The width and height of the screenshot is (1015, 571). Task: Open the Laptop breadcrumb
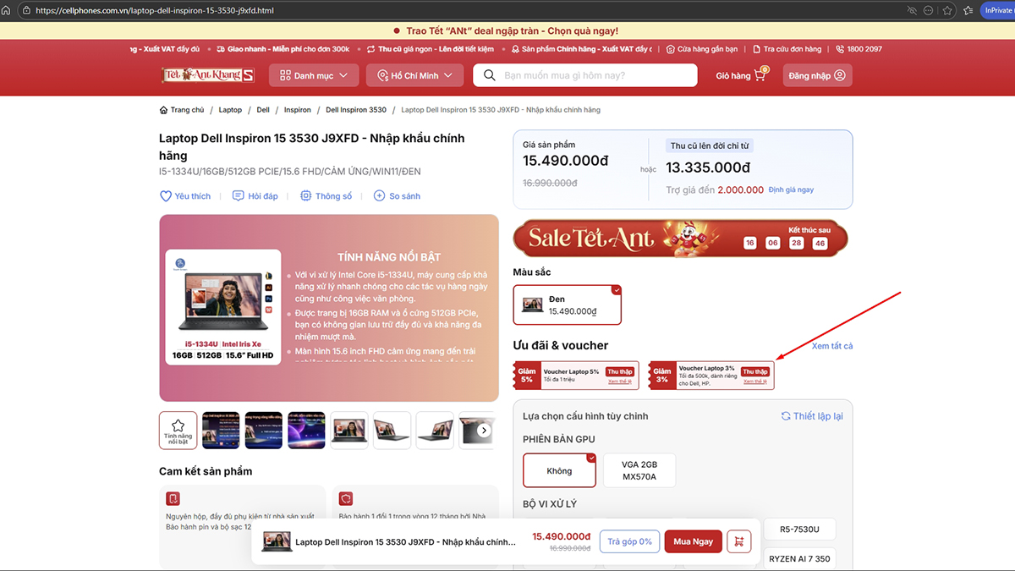[x=230, y=110]
